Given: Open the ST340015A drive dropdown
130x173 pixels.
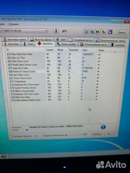Looking at the screenshot, I should [x=24, y=31].
